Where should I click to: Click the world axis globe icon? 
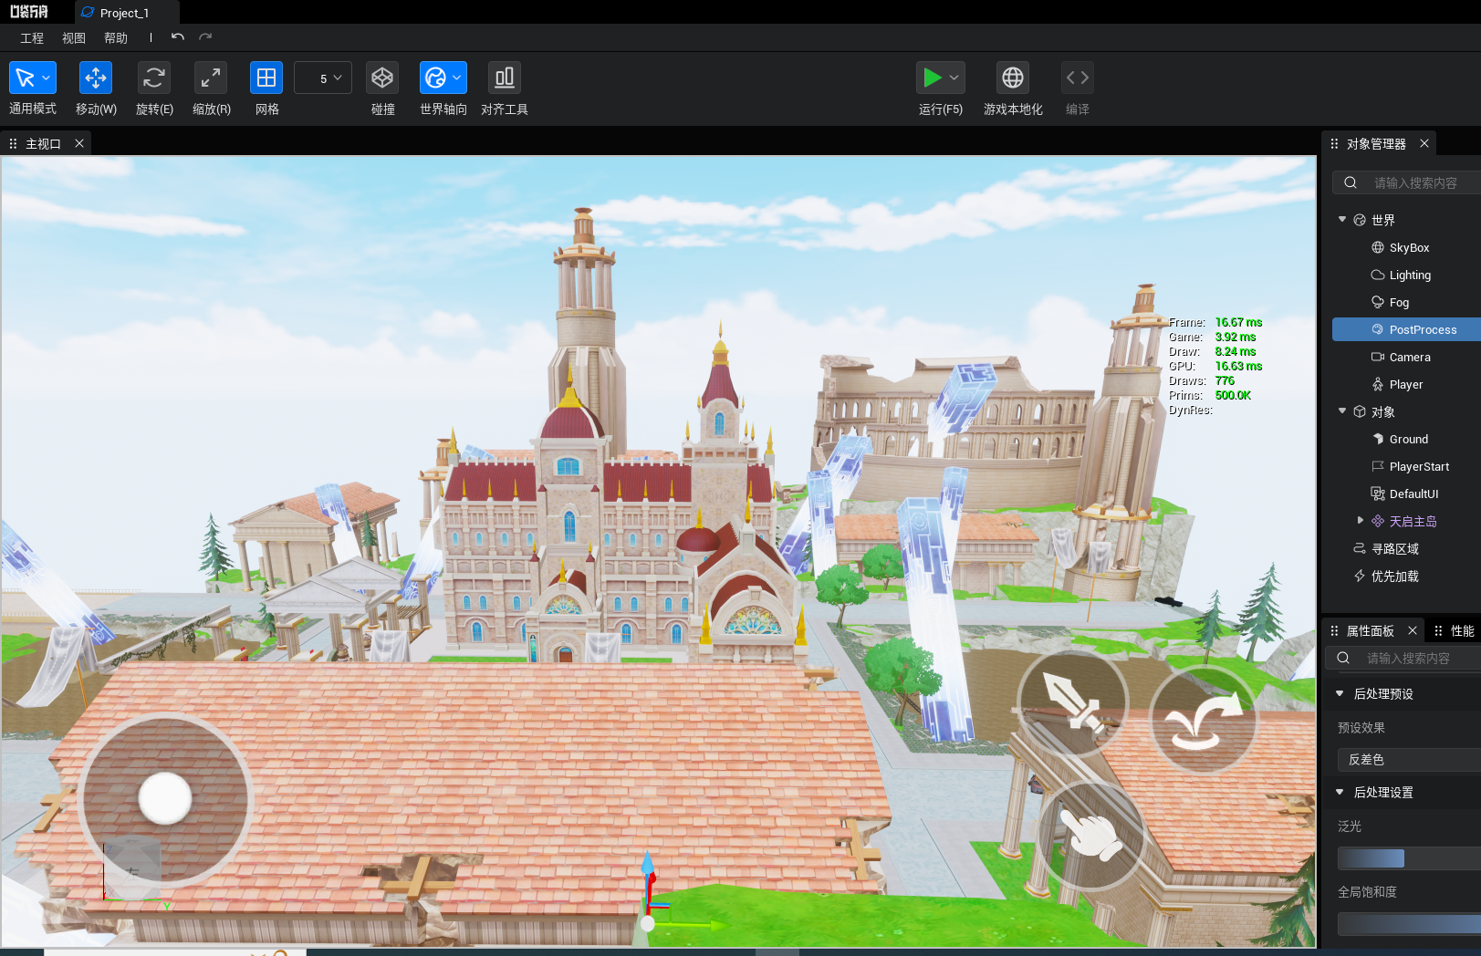435,78
